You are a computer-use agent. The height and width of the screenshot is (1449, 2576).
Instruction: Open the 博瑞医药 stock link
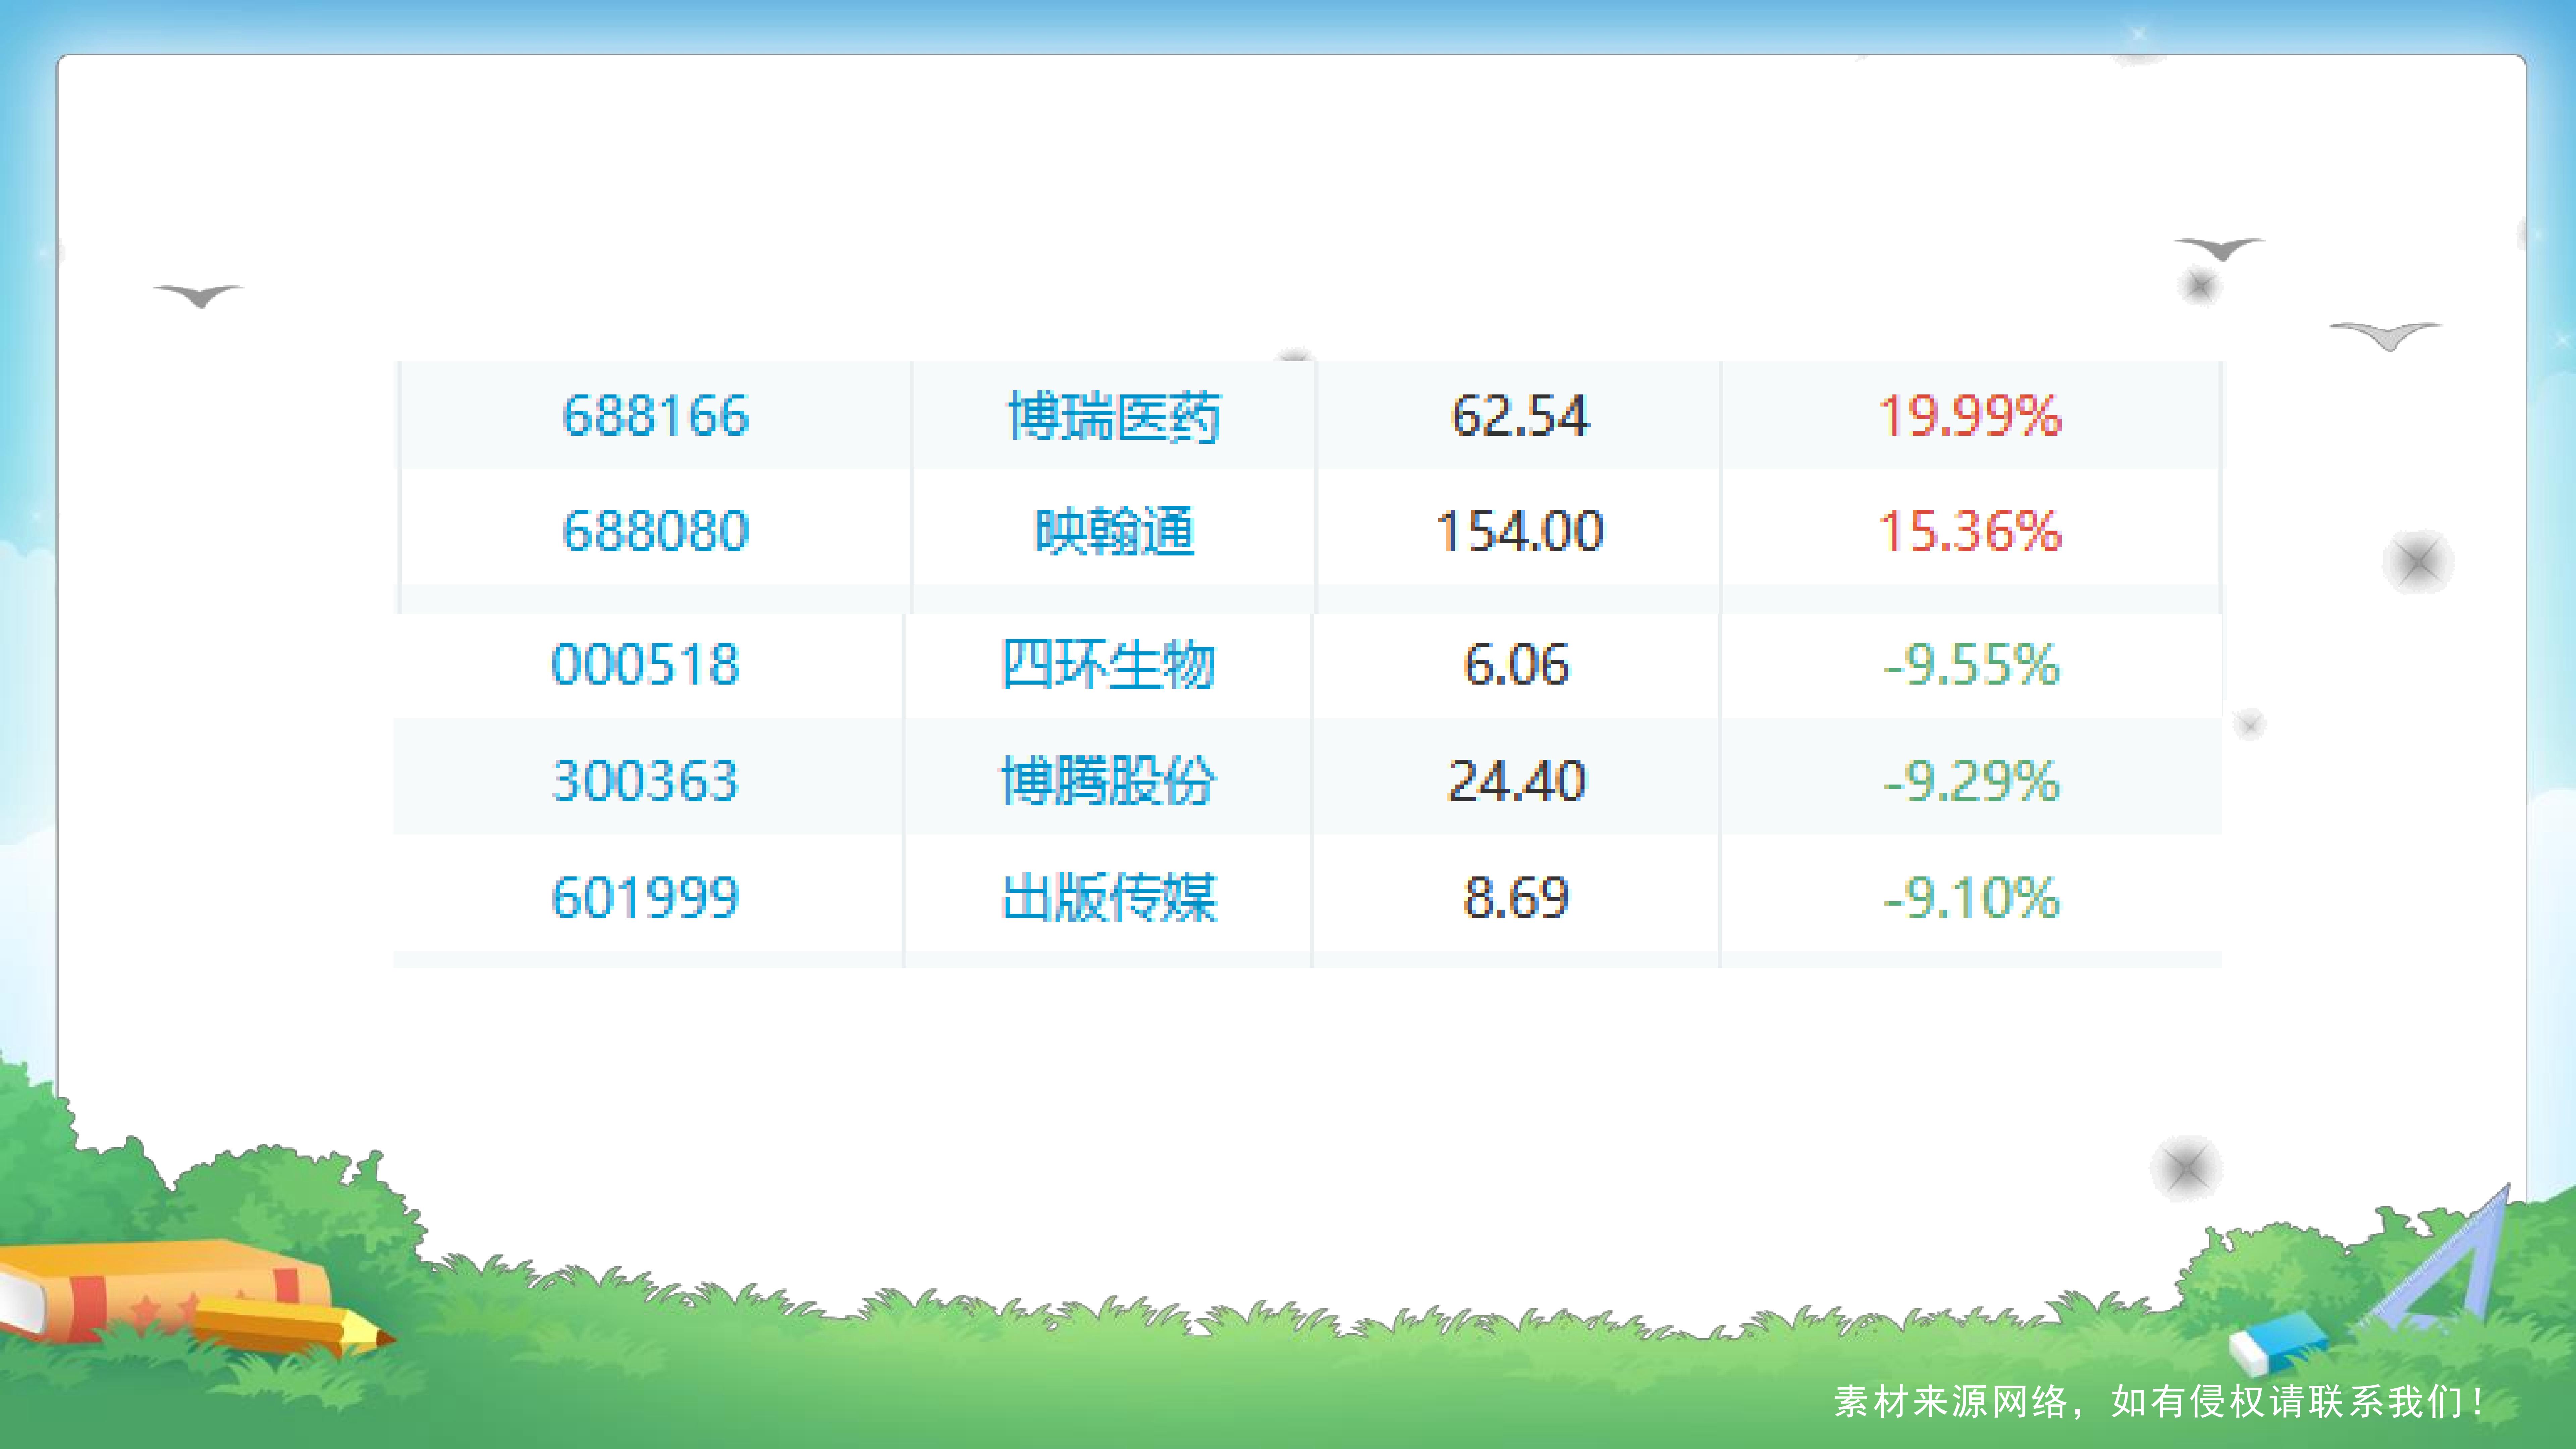1114,416
